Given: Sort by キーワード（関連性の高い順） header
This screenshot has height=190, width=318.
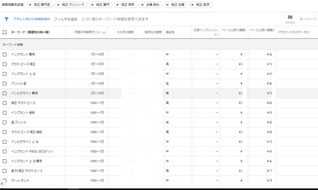Looking at the screenshot, I should pyautogui.click(x=30, y=32).
